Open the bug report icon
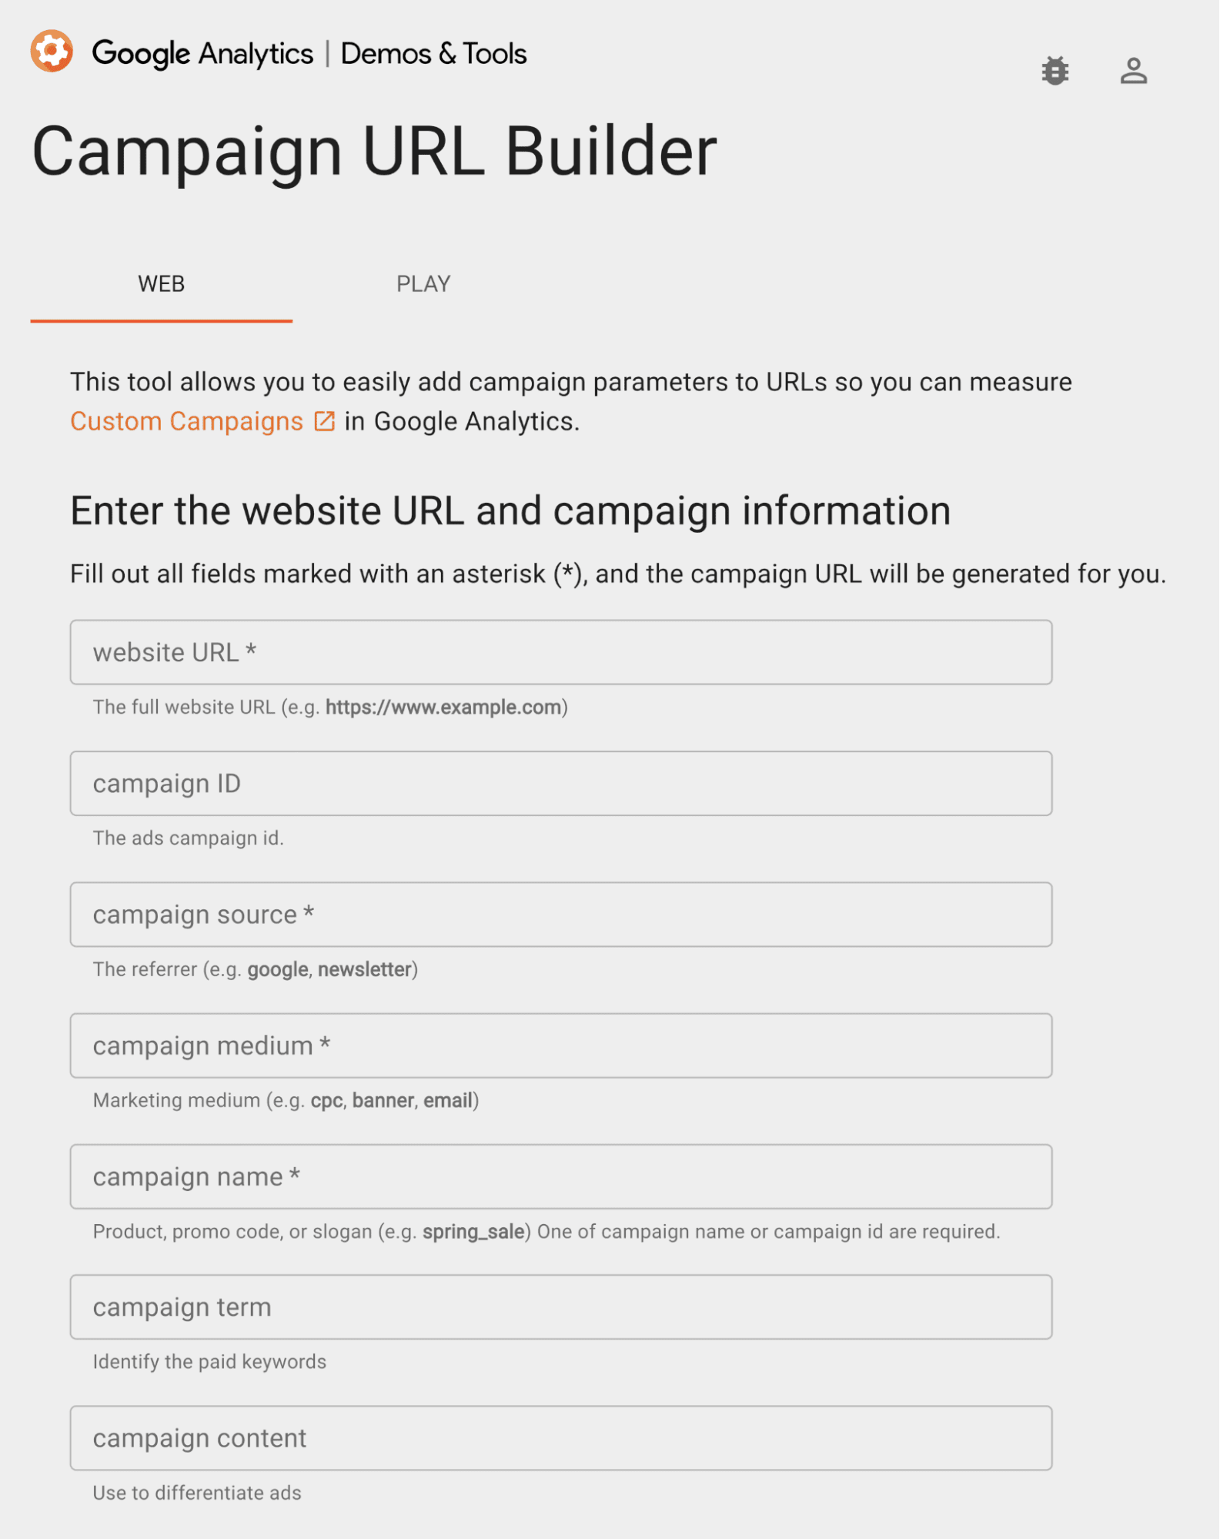1220x1539 pixels. tap(1055, 71)
